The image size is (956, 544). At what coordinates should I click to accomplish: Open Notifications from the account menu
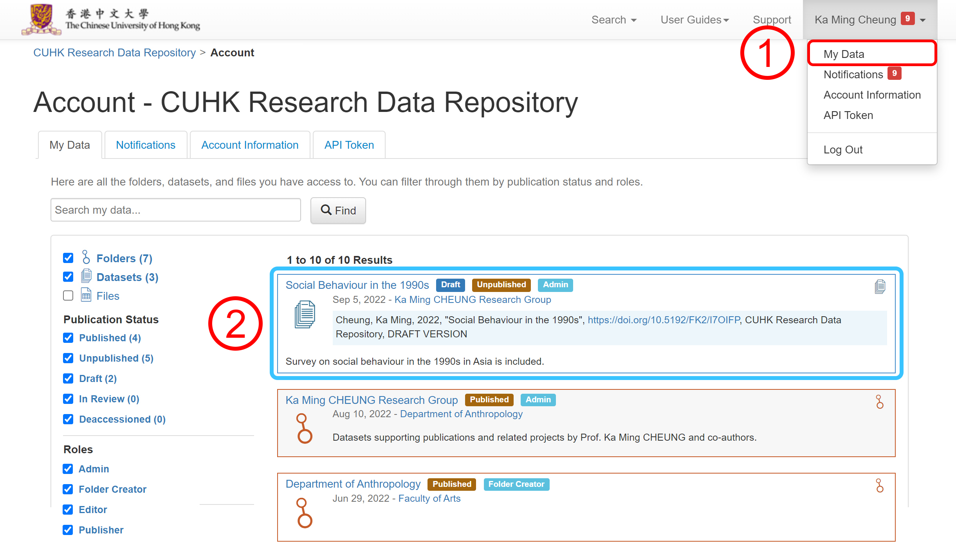(x=872, y=74)
